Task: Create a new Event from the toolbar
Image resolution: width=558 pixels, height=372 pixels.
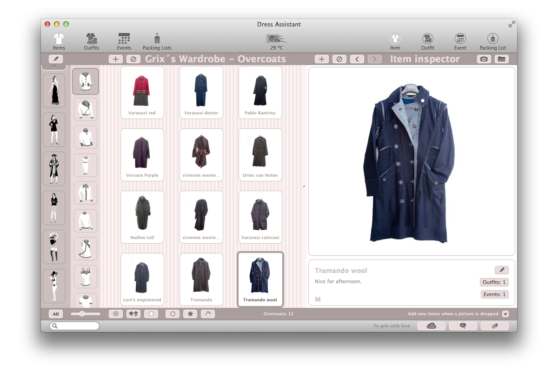Action: [x=460, y=41]
